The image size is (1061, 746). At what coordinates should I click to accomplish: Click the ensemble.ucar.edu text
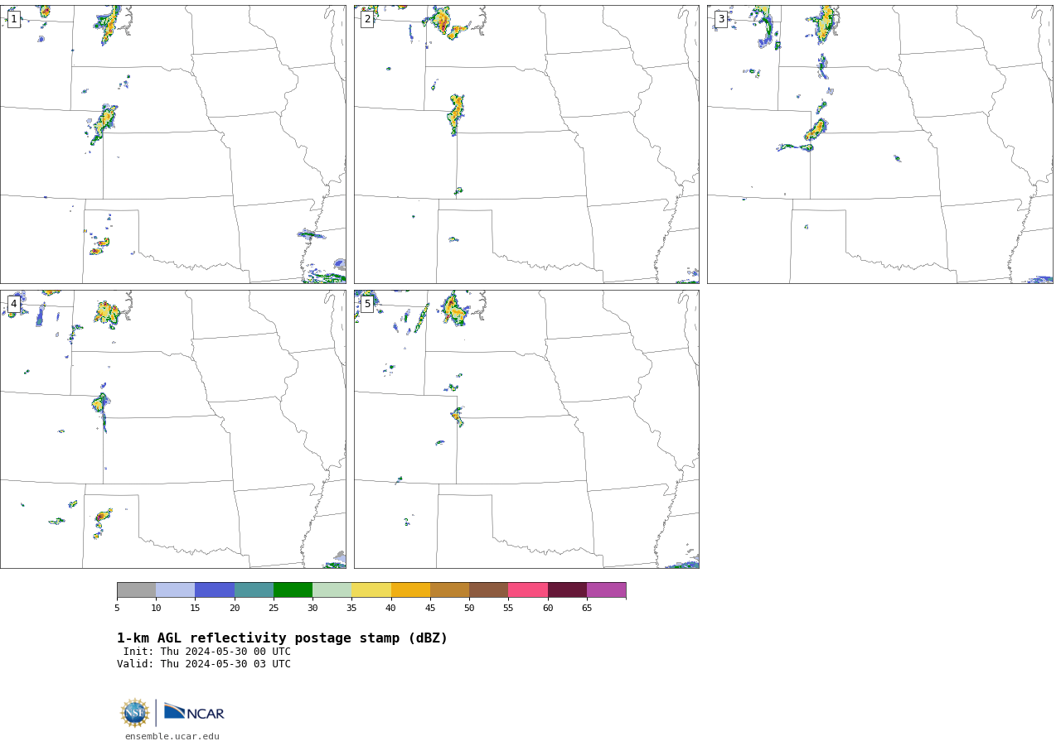point(172,736)
